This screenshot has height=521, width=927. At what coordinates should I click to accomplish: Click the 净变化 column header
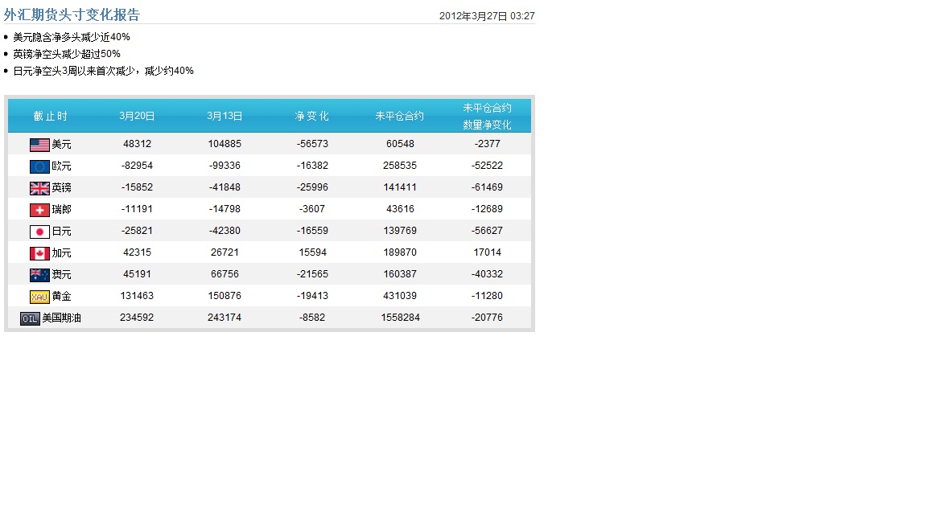312,116
